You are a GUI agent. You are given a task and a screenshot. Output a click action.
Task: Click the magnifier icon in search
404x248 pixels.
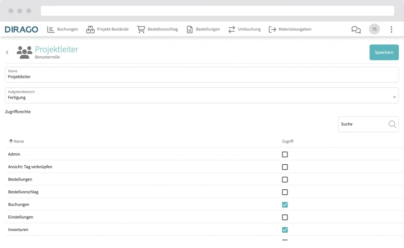click(392, 124)
